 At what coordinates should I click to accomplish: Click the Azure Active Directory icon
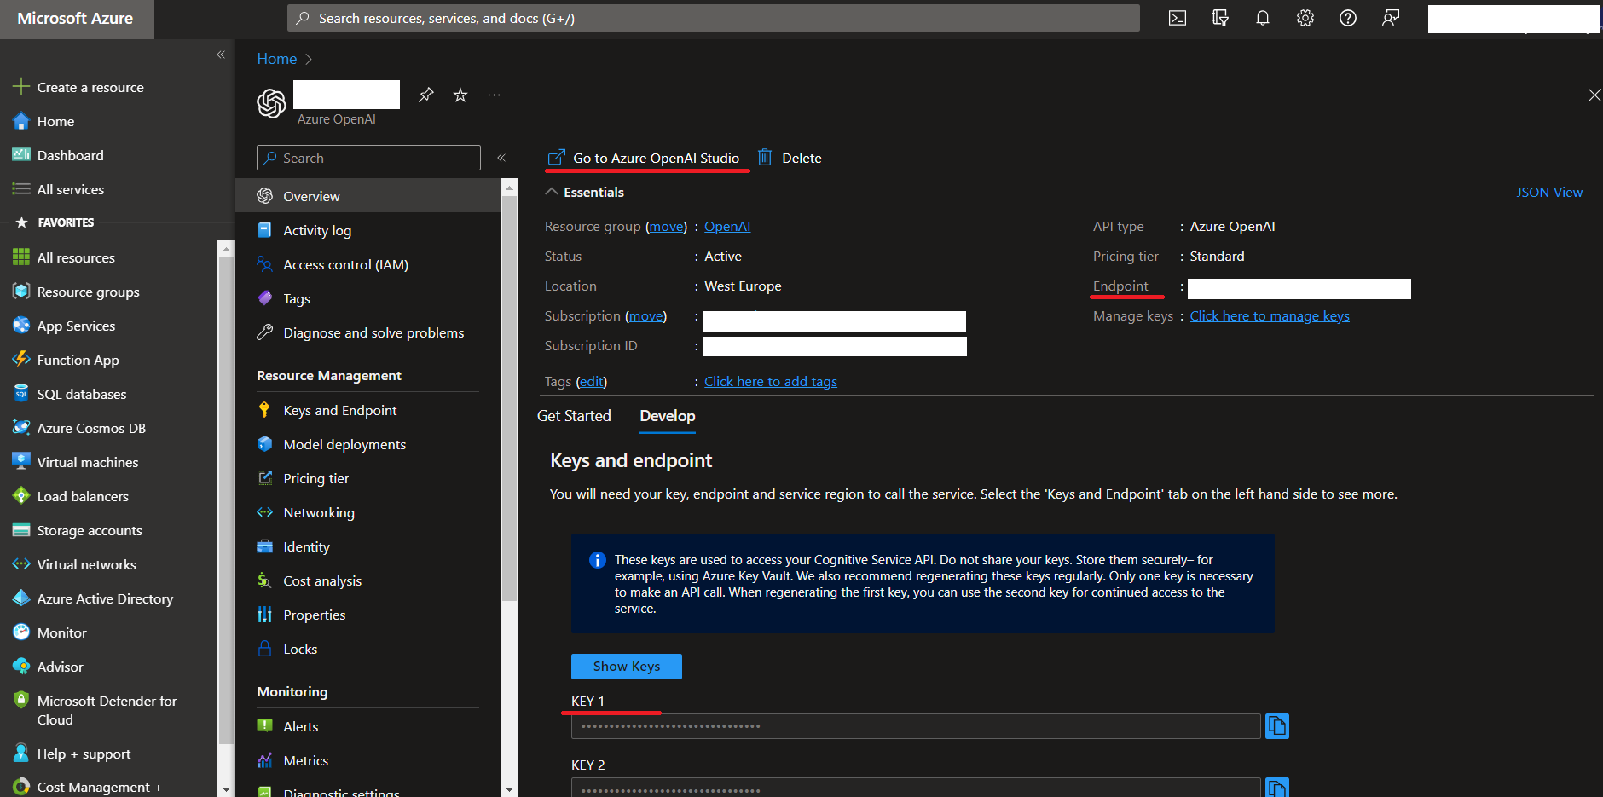click(x=21, y=598)
